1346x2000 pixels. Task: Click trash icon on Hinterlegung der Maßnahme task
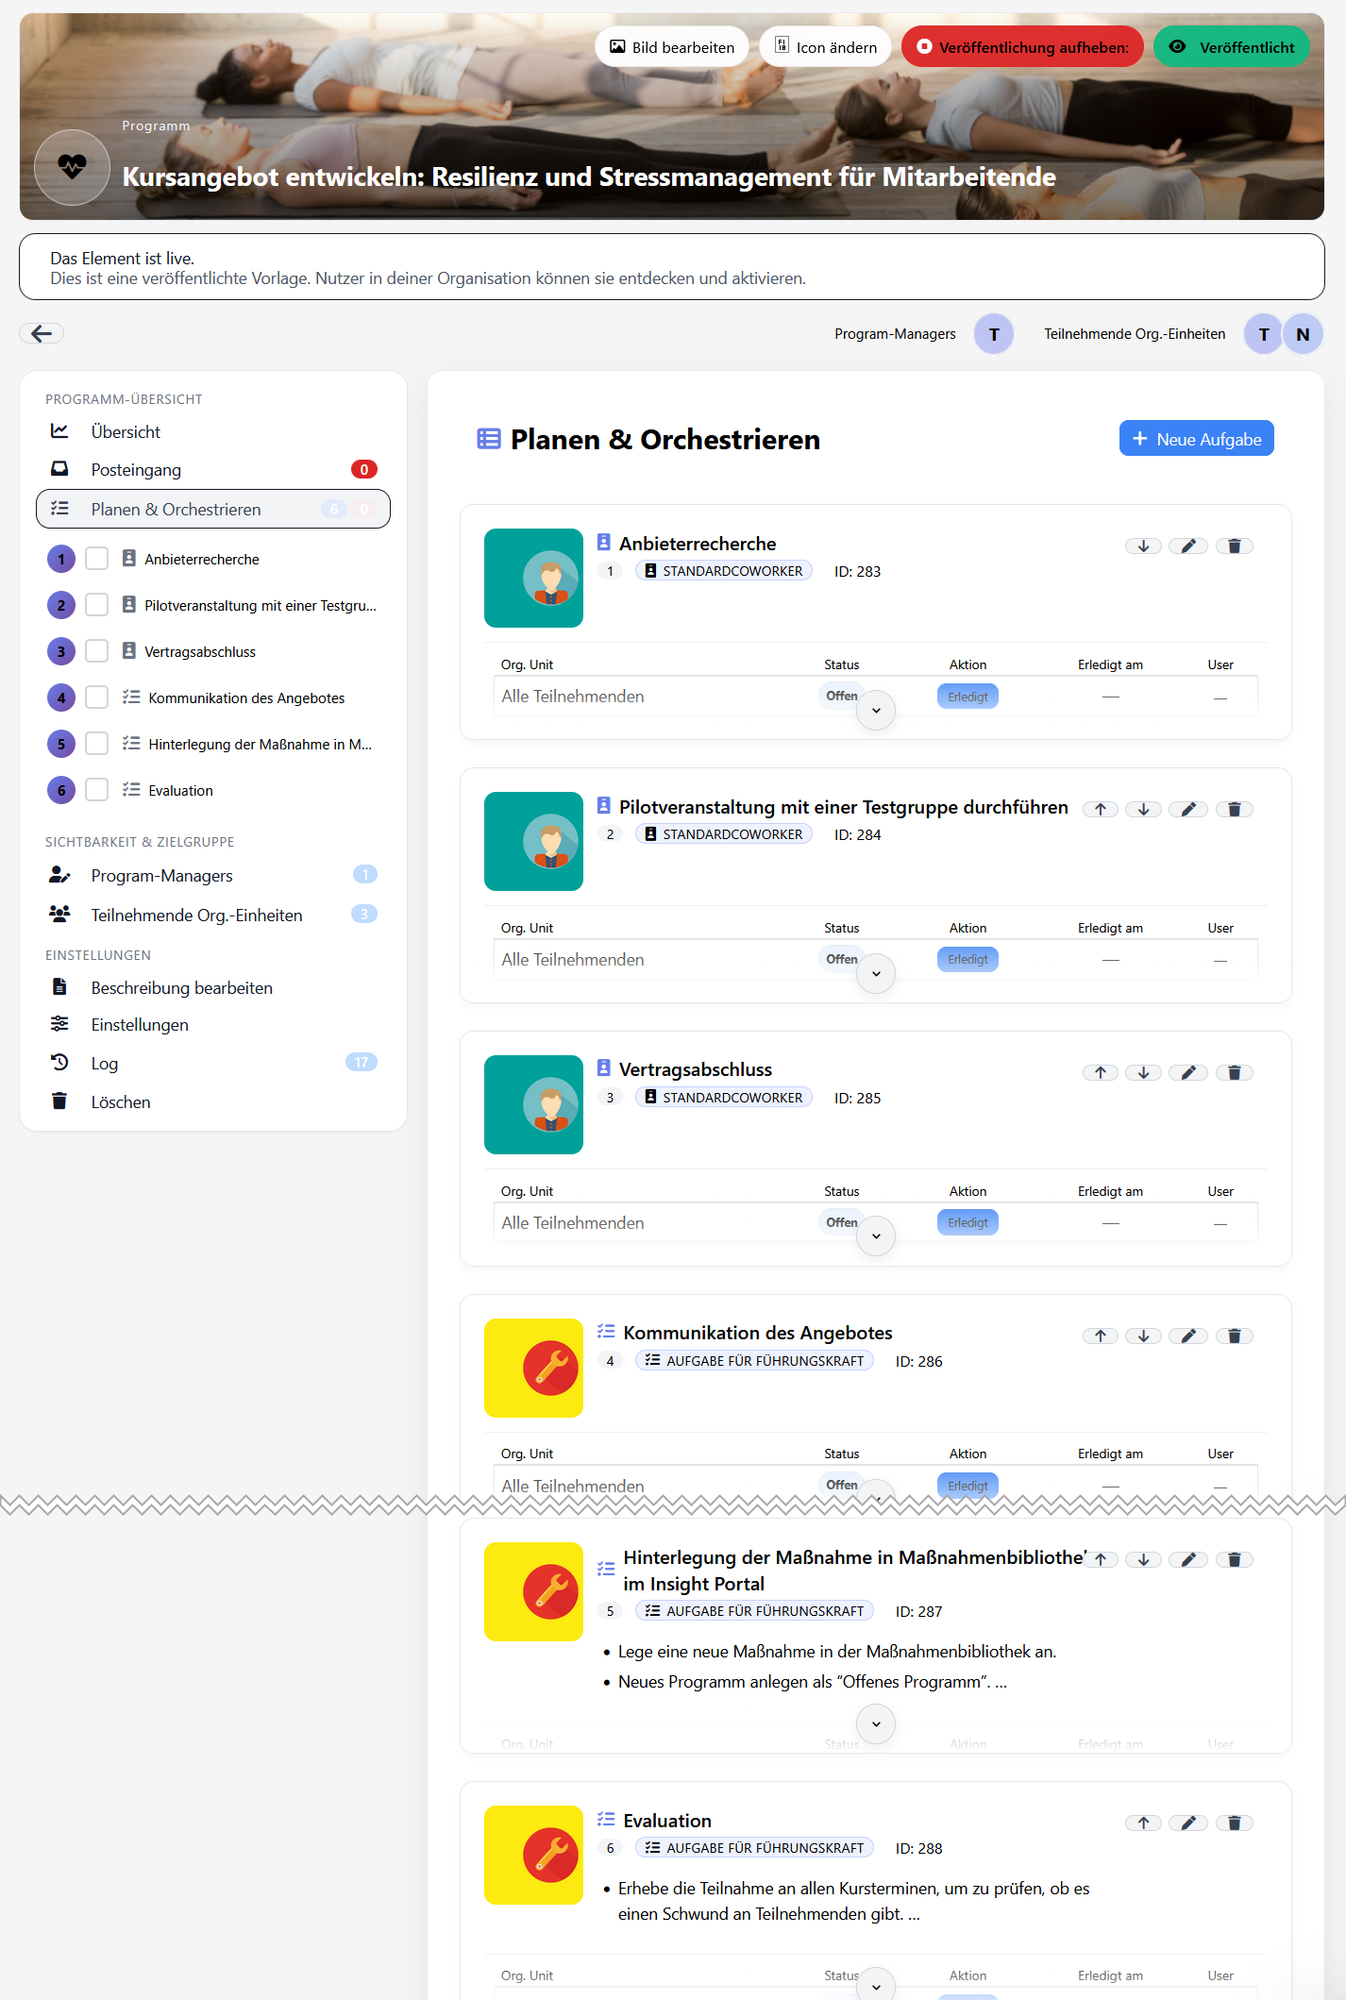pyautogui.click(x=1234, y=1560)
